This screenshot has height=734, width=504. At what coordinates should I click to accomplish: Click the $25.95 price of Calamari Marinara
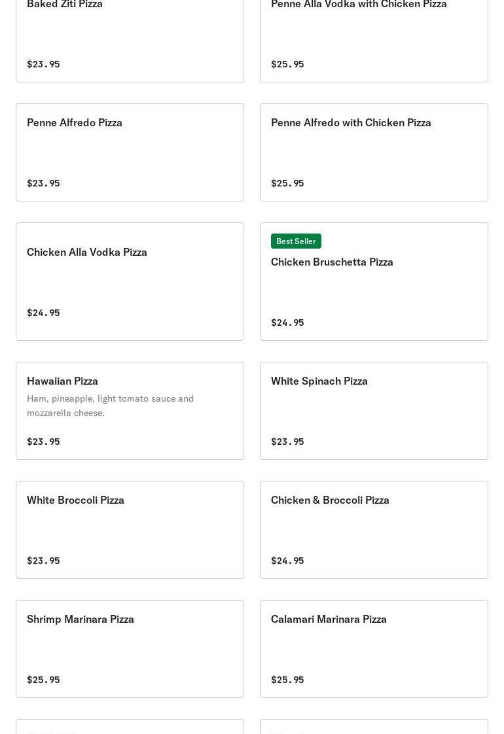[x=287, y=680]
